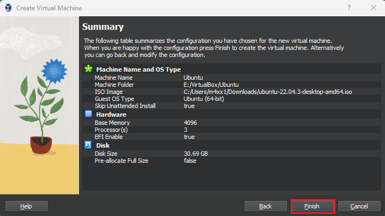Click the Summary heading
Viewport: 385px width, 216px height.
click(x=103, y=27)
